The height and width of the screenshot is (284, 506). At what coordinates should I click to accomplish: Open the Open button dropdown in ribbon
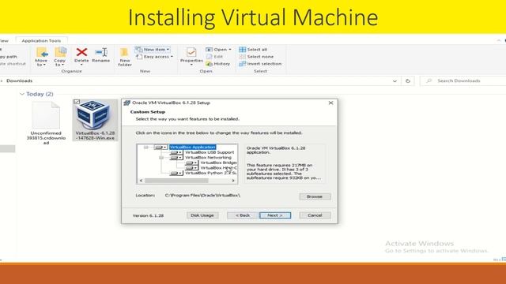click(x=230, y=50)
